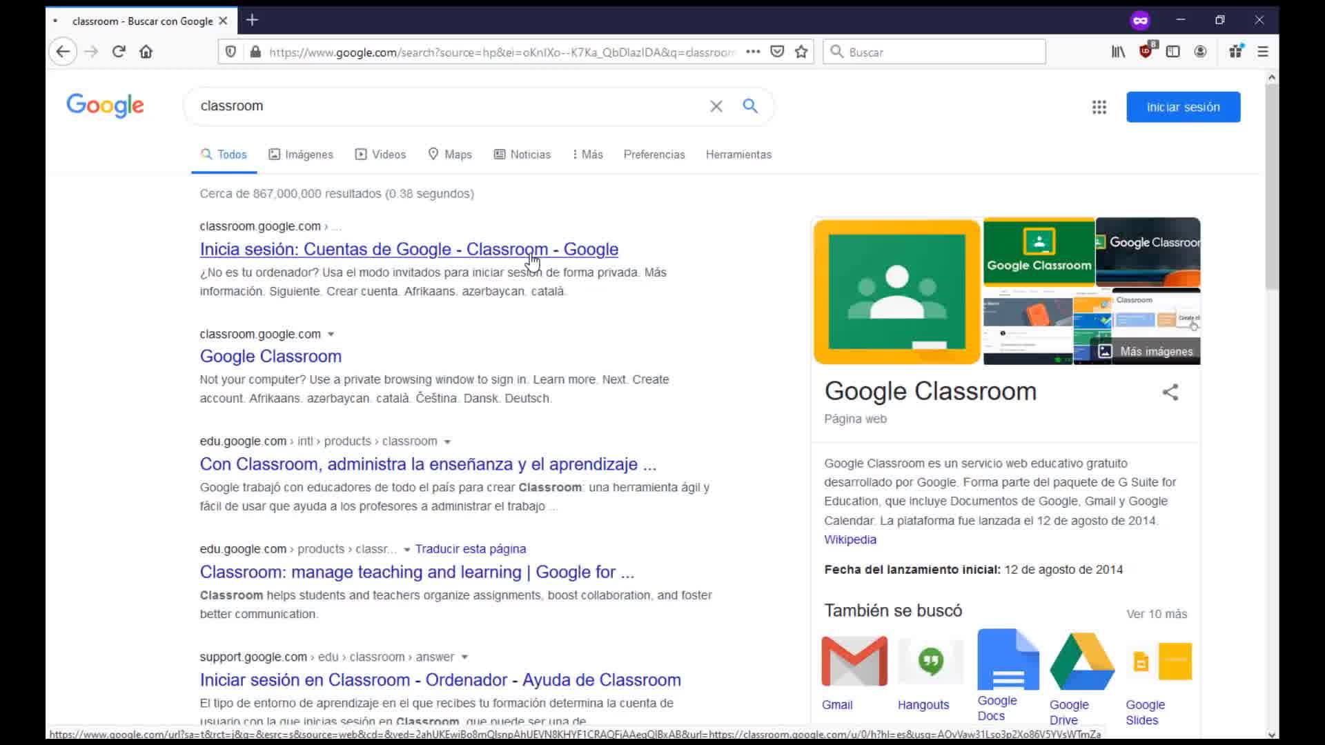Focus the Firefox Buscar search box
1325x745 pixels.
[x=934, y=52]
